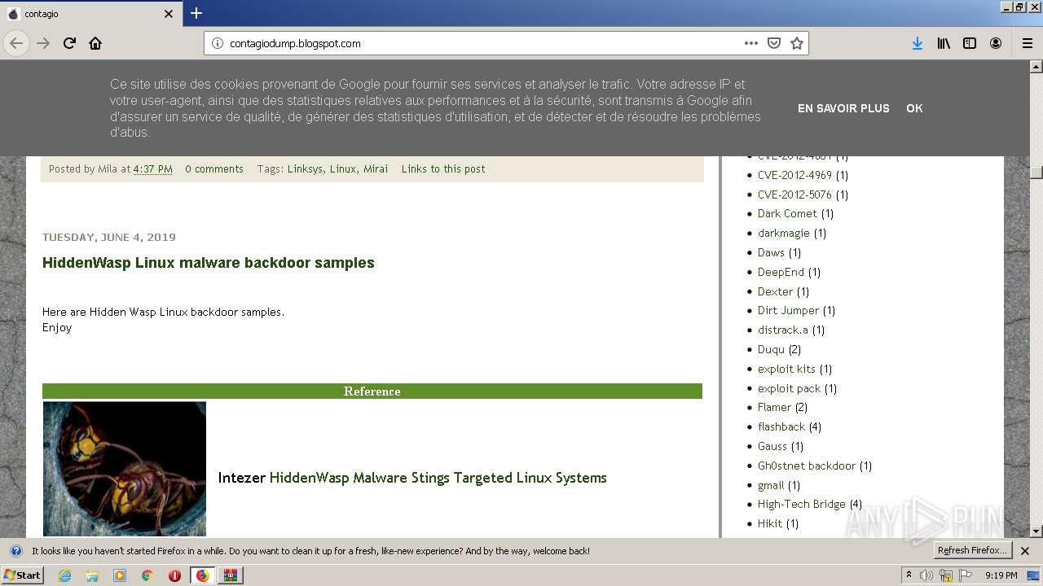Open the Linux tag
Viewport: 1043px width, 586px height.
coord(343,169)
